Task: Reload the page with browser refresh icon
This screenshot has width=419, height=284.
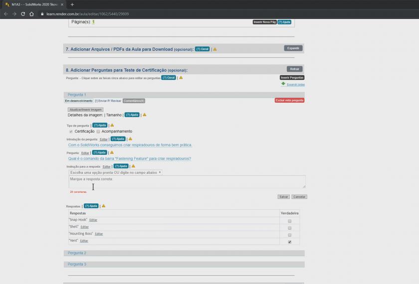Action: point(23,14)
